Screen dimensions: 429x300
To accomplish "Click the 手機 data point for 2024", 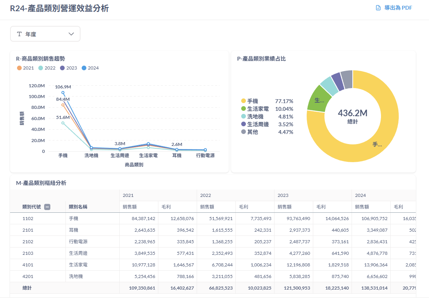I will 63,93.
